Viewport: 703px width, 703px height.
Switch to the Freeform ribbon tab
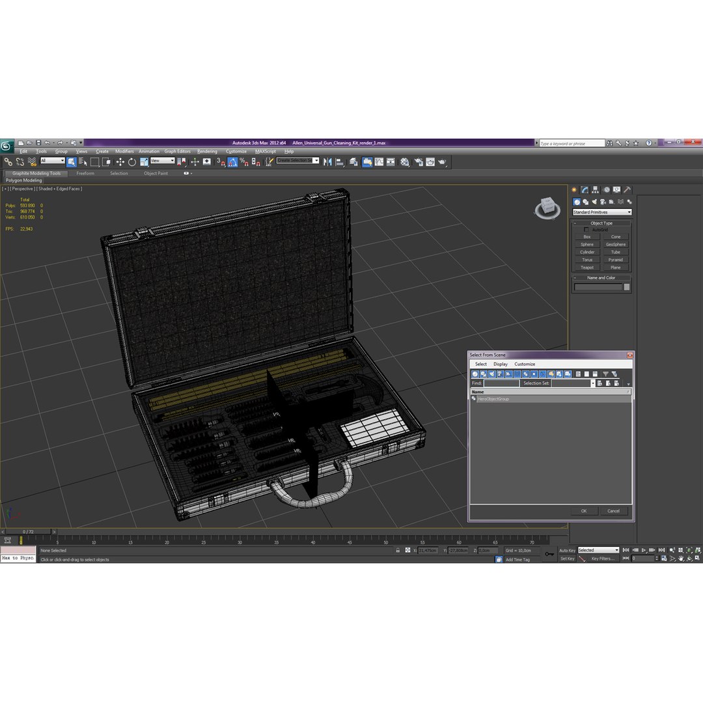tap(85, 173)
